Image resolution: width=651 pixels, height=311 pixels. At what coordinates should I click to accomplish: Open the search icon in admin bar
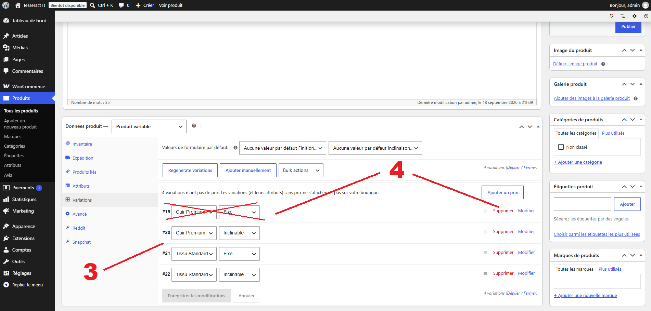(92, 5)
